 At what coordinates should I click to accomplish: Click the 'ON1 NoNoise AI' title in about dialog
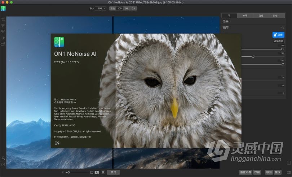75,54
